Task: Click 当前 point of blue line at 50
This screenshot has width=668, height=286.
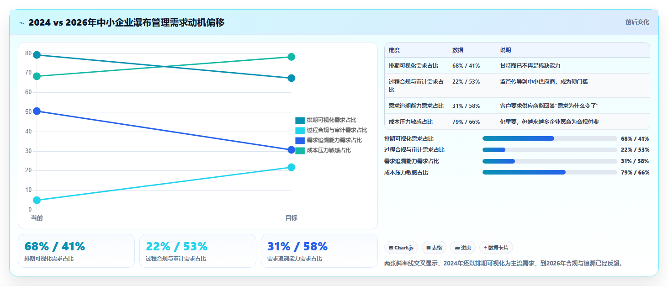Action: (37, 111)
